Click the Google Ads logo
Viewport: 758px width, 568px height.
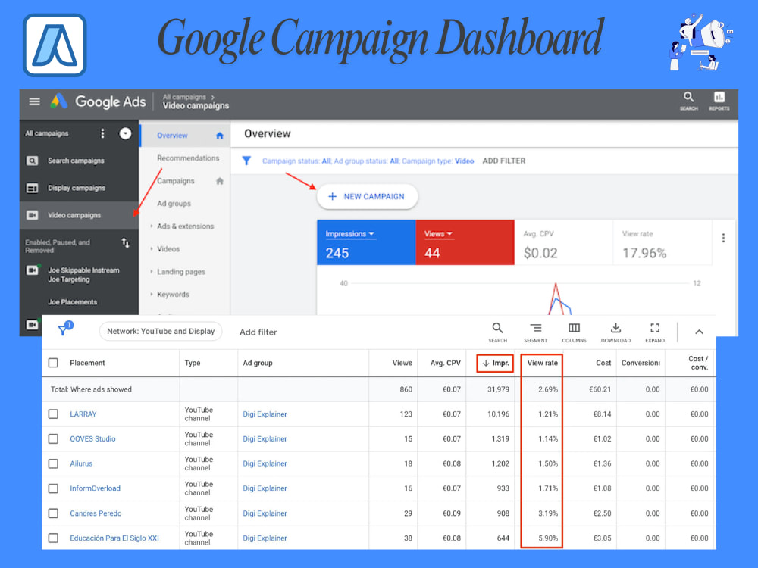98,101
